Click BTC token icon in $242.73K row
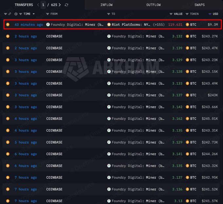This screenshot has width=223, height=204. tap(188, 142)
